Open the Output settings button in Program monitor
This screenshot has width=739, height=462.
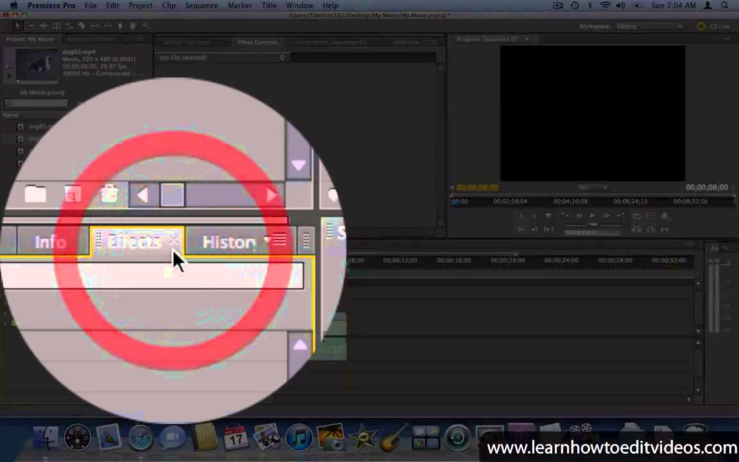tap(665, 216)
